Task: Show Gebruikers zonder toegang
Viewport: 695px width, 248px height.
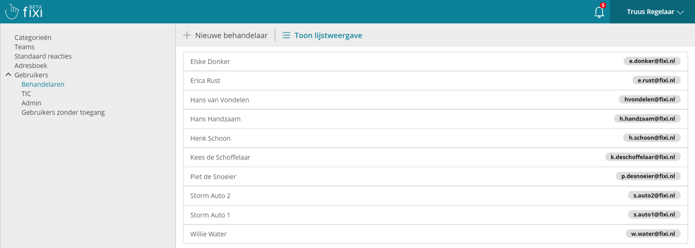Action: (x=63, y=112)
